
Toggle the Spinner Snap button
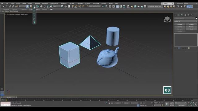point(83,6)
